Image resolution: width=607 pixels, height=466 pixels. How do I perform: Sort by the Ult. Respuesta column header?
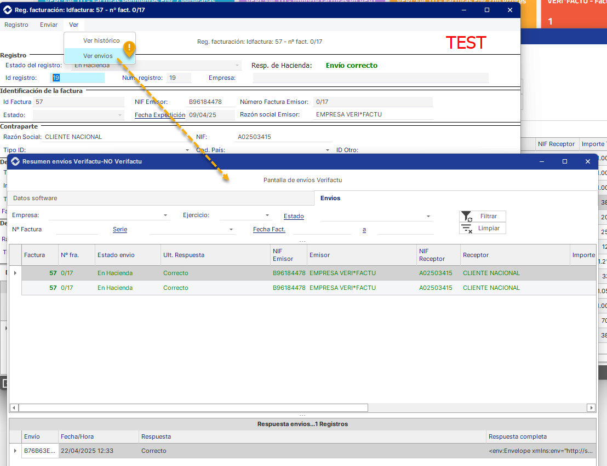point(215,255)
